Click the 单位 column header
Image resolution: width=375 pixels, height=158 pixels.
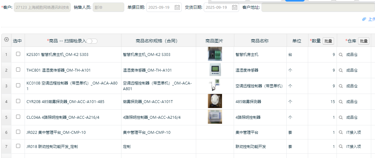coord(297,41)
